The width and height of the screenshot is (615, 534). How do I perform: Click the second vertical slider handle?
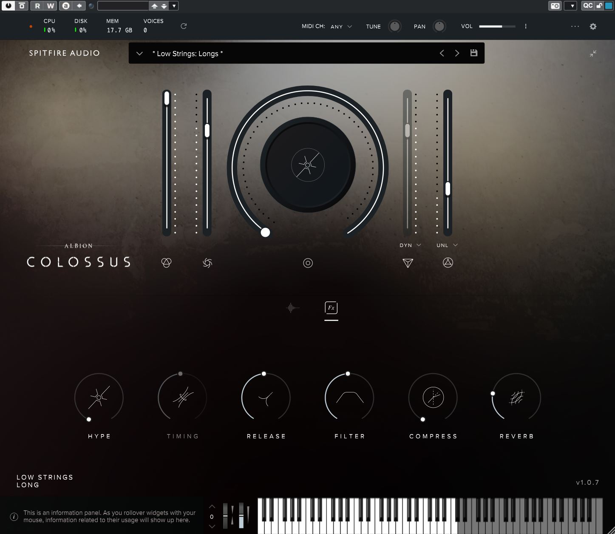[x=207, y=130]
